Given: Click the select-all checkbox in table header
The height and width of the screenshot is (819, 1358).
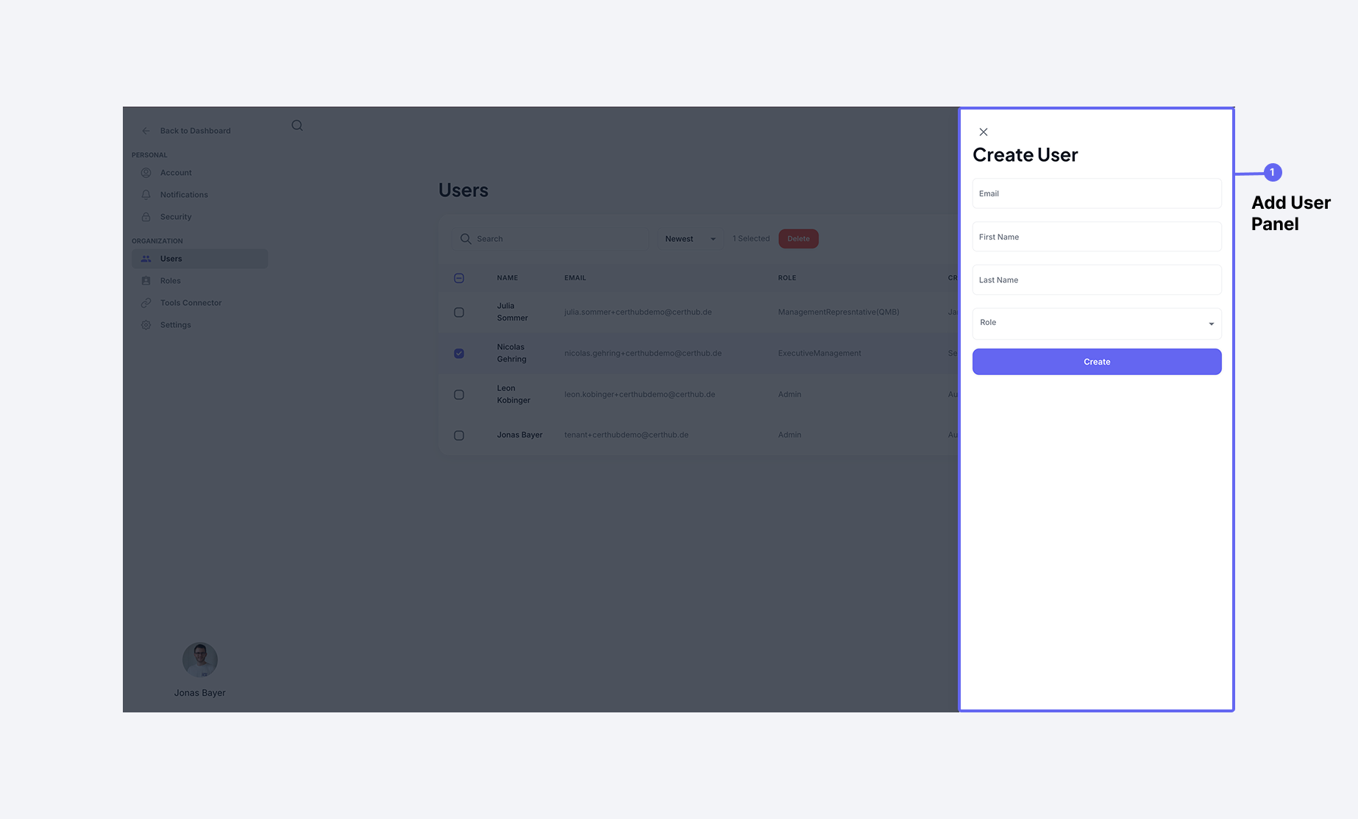Looking at the screenshot, I should click(x=458, y=278).
